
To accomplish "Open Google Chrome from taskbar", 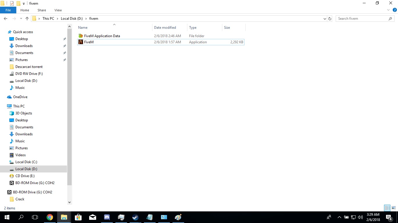I will pos(50,217).
